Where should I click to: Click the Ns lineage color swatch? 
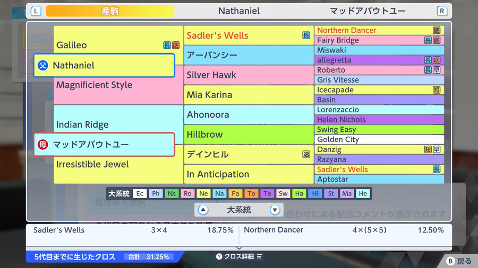pyautogui.click(x=172, y=193)
